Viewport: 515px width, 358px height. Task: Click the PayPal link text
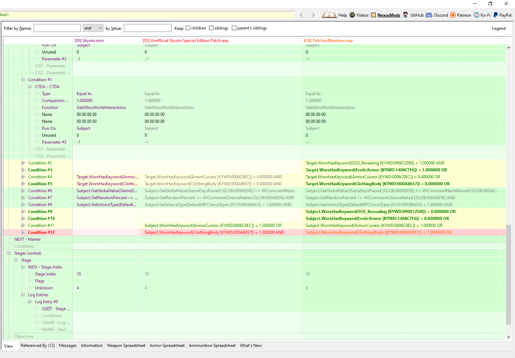tap(505, 15)
